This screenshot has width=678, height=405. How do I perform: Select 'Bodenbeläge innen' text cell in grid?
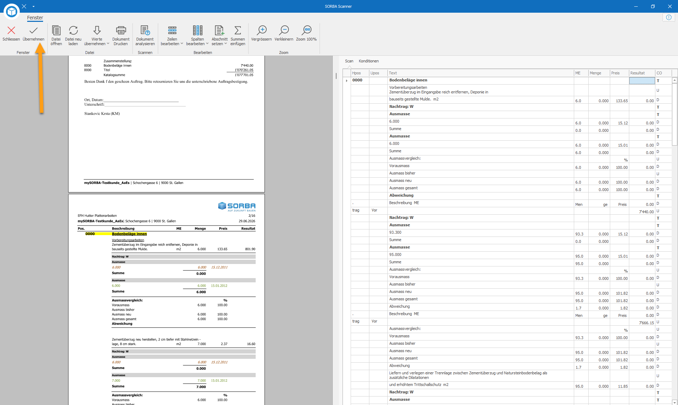(x=481, y=80)
